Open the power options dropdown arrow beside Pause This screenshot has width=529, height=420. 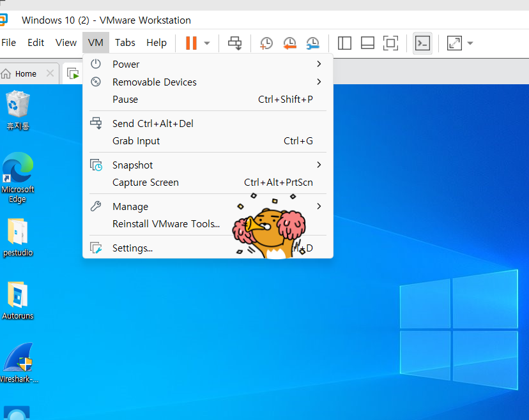[x=207, y=43]
